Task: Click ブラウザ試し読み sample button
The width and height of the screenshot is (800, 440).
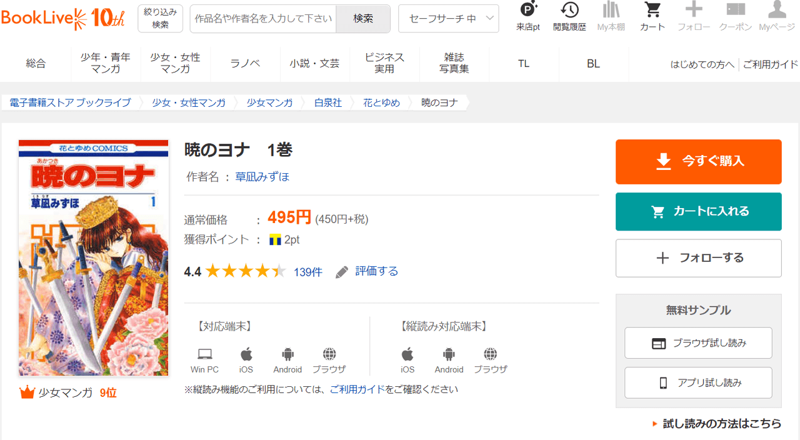Action: (x=698, y=343)
